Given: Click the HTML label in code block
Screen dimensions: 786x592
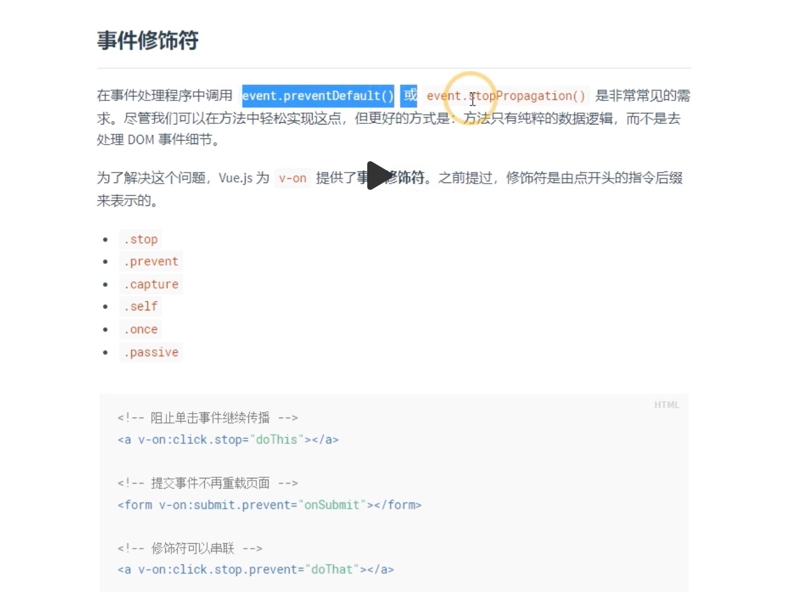Looking at the screenshot, I should click(667, 405).
